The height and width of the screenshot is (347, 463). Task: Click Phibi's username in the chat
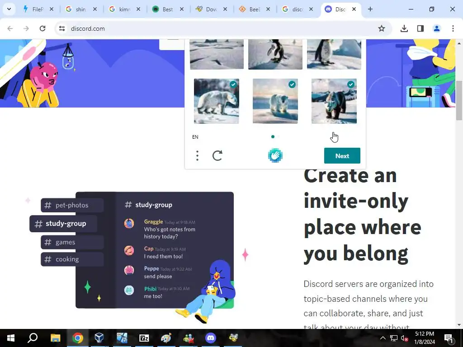(x=150, y=289)
